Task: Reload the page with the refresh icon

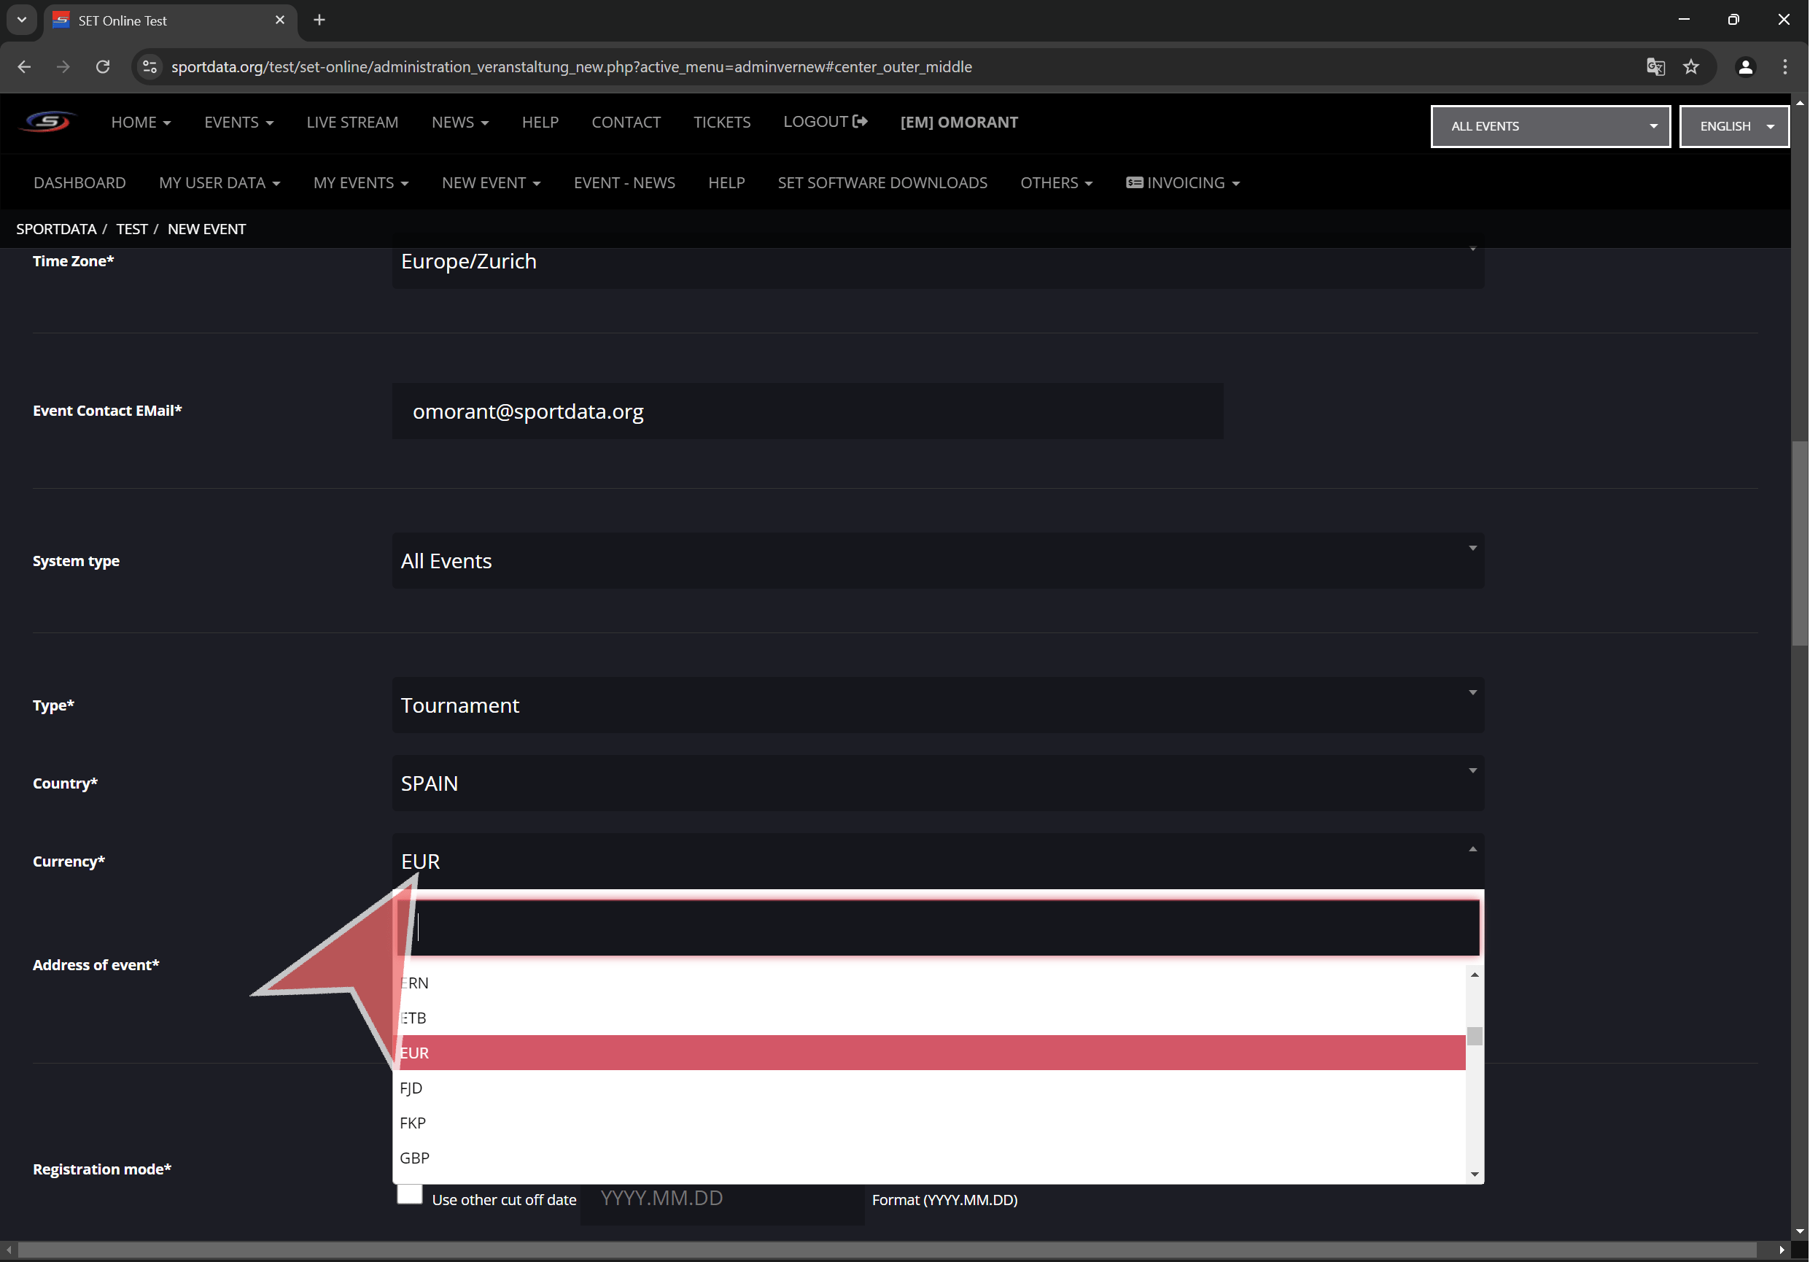Action: click(x=103, y=67)
